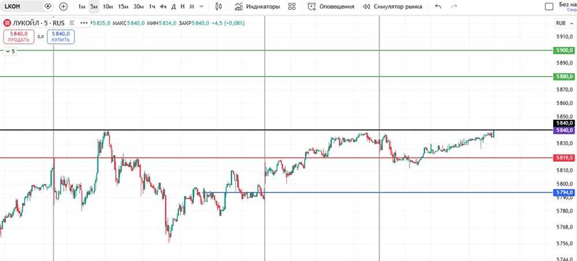Click the 5870,0 price scale value
Viewport: 577px width, 261px height.
point(565,90)
